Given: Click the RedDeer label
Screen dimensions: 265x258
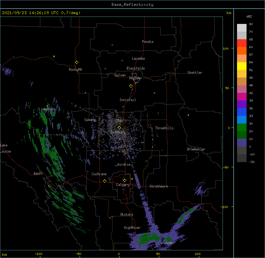Looking at the screenshot, I should [x=135, y=78].
